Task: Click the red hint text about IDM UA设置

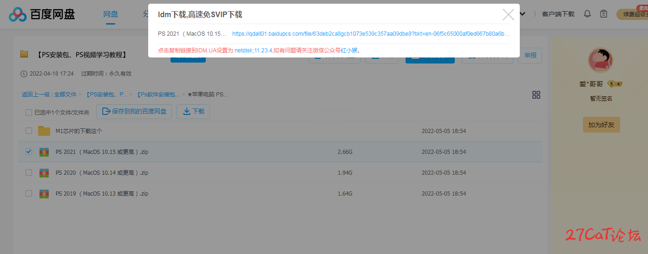Action: [x=259, y=50]
